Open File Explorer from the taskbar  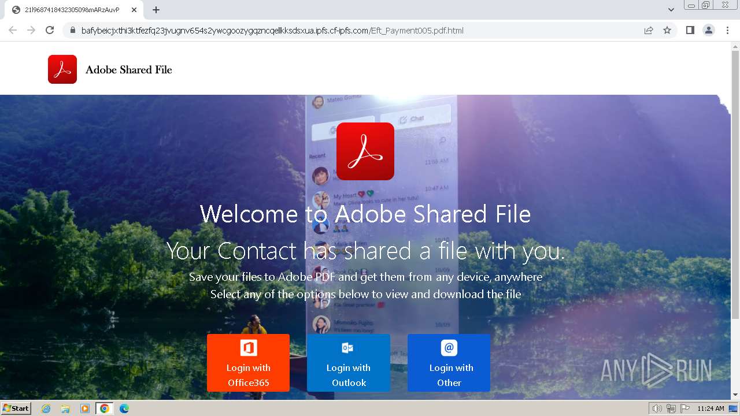point(65,408)
